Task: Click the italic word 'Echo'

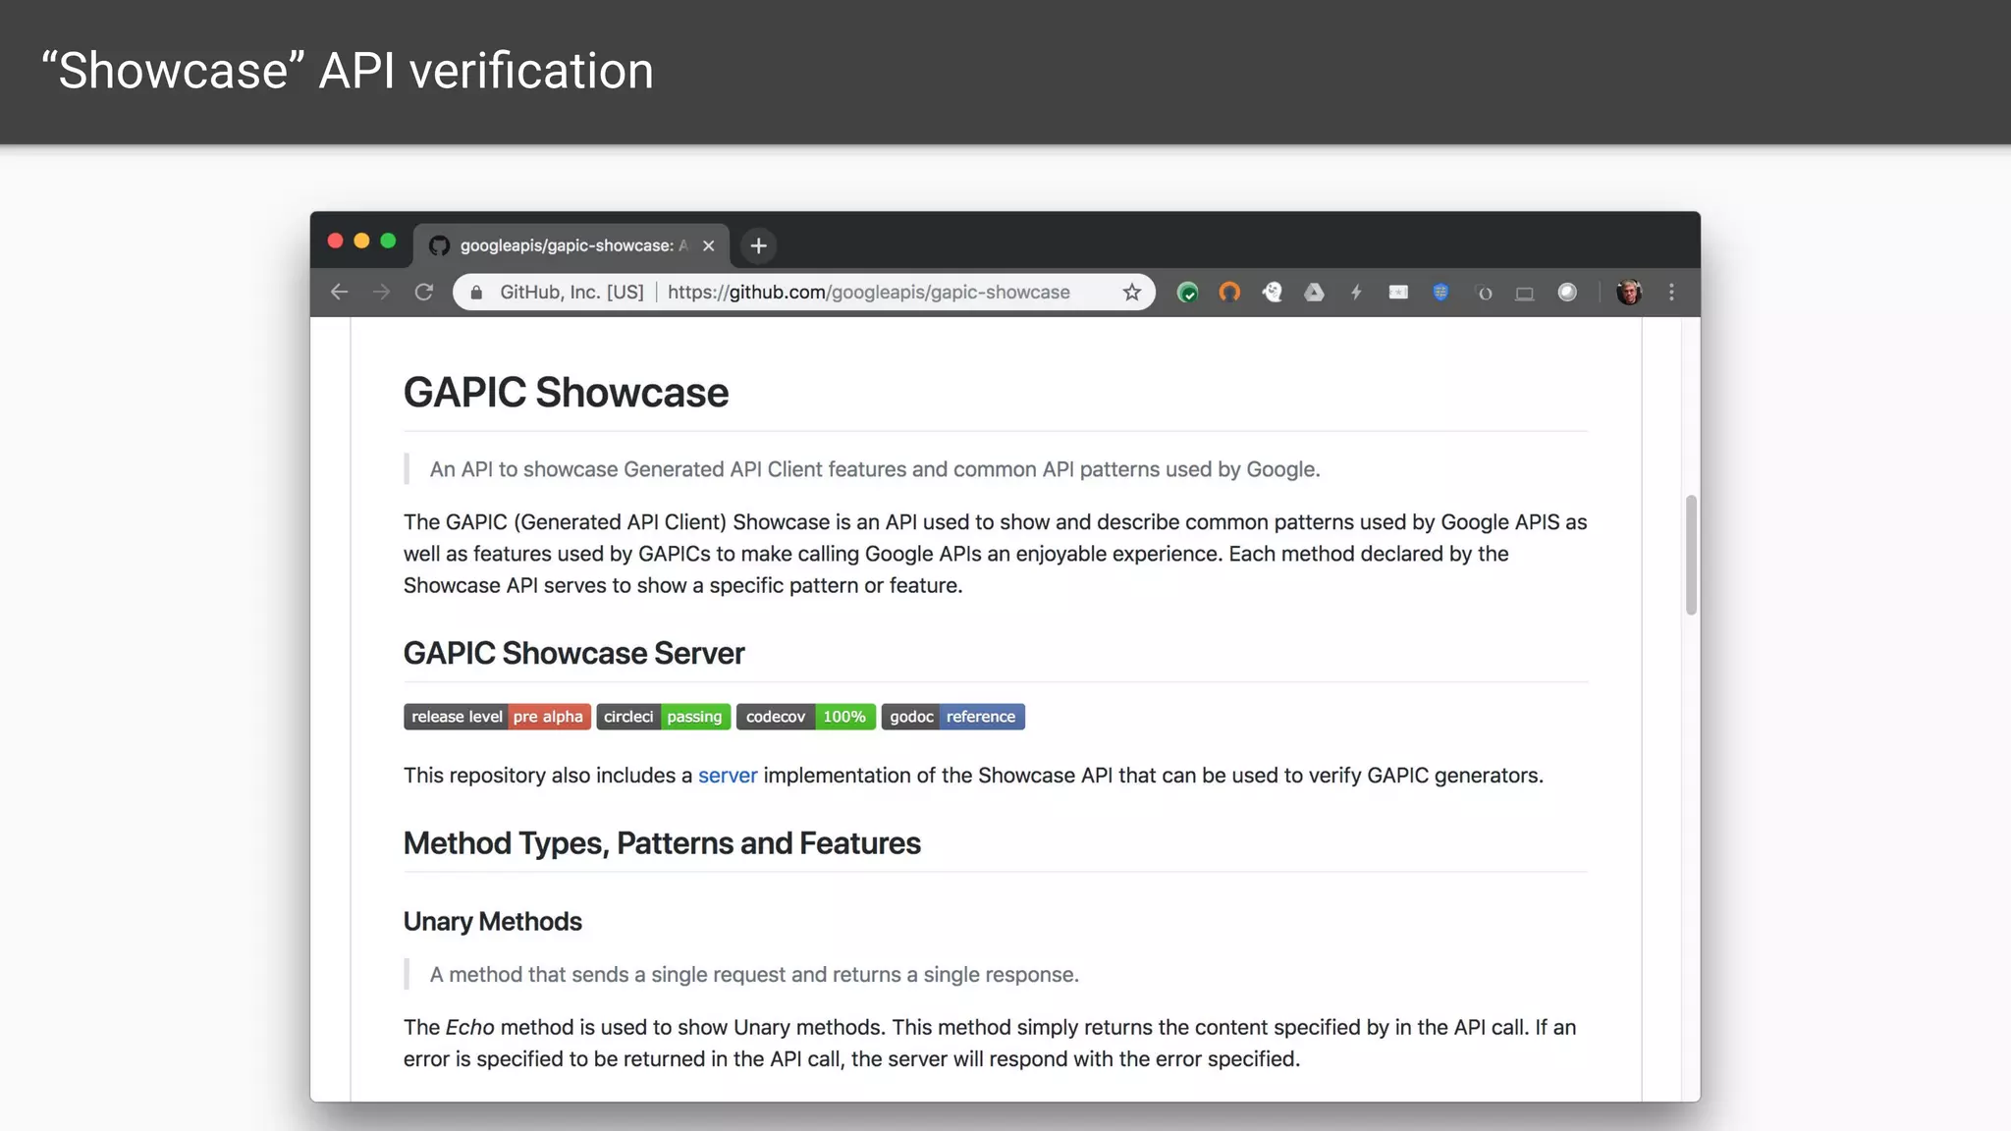Action: click(469, 1027)
